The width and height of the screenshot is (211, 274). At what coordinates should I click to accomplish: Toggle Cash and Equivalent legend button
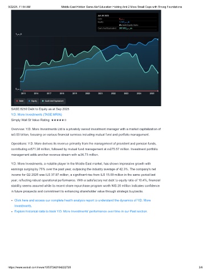click(53, 101)
